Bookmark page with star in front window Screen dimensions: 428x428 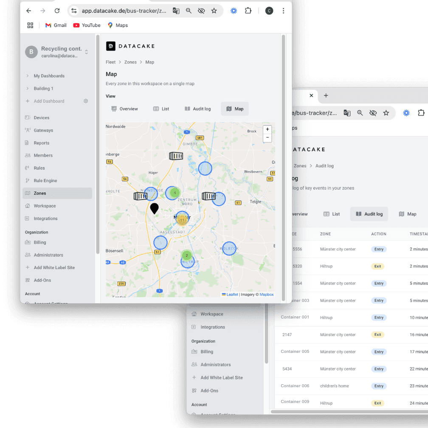214,11
